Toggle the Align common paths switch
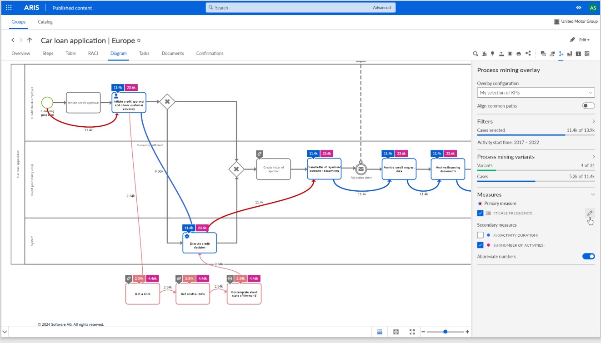This screenshot has width=601, height=343. click(x=588, y=106)
